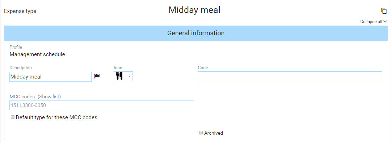Click the Expense type label
The width and height of the screenshot is (391, 143).
pos(20,11)
